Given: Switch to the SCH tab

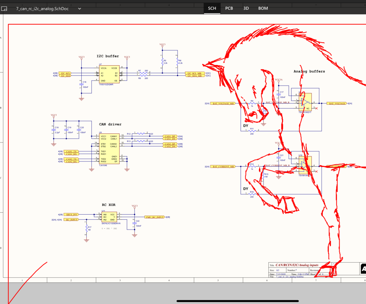Looking at the screenshot, I should tap(212, 8).
